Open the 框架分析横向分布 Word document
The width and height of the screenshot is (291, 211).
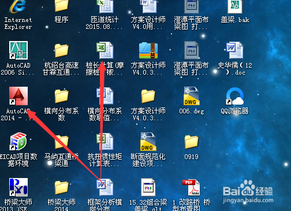pos(105,187)
